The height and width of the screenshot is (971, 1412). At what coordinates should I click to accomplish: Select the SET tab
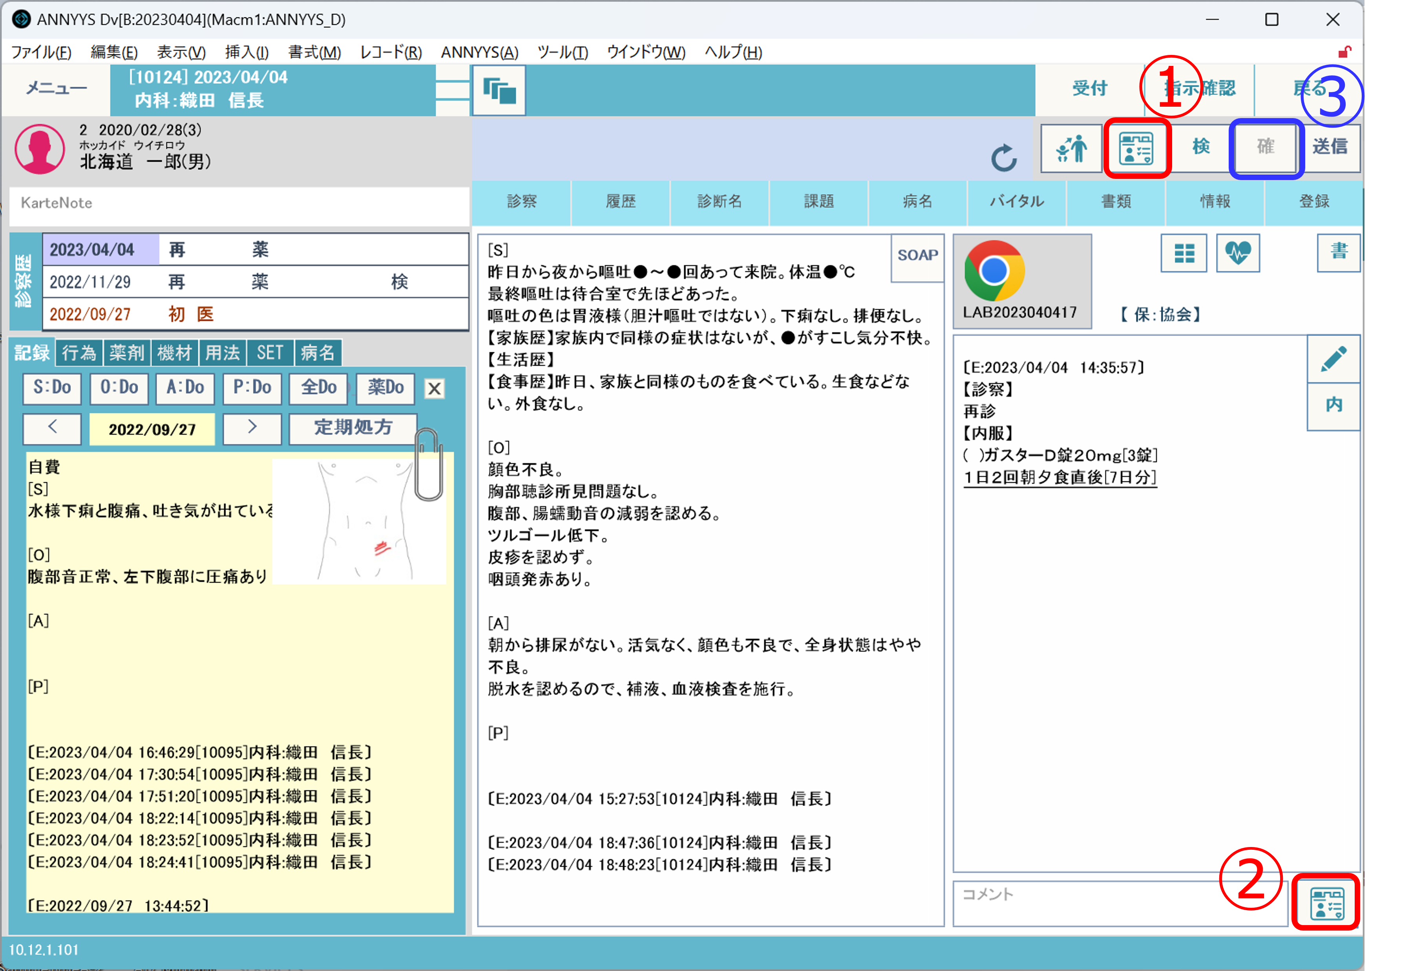click(270, 353)
